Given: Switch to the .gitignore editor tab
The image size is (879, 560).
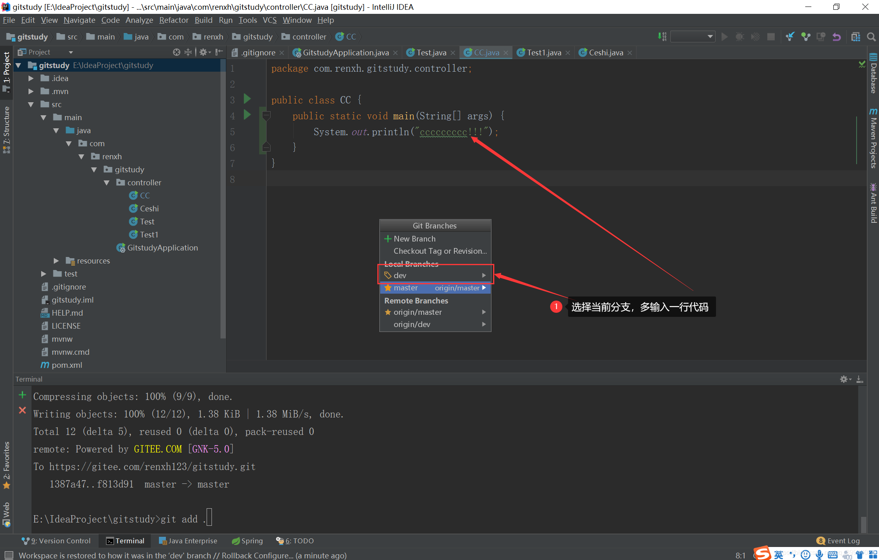Looking at the screenshot, I should (x=258, y=53).
